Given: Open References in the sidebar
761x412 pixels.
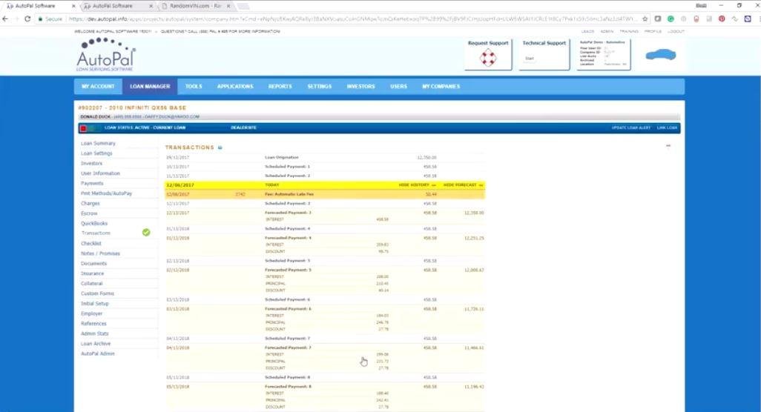Looking at the screenshot, I should click(93, 324).
